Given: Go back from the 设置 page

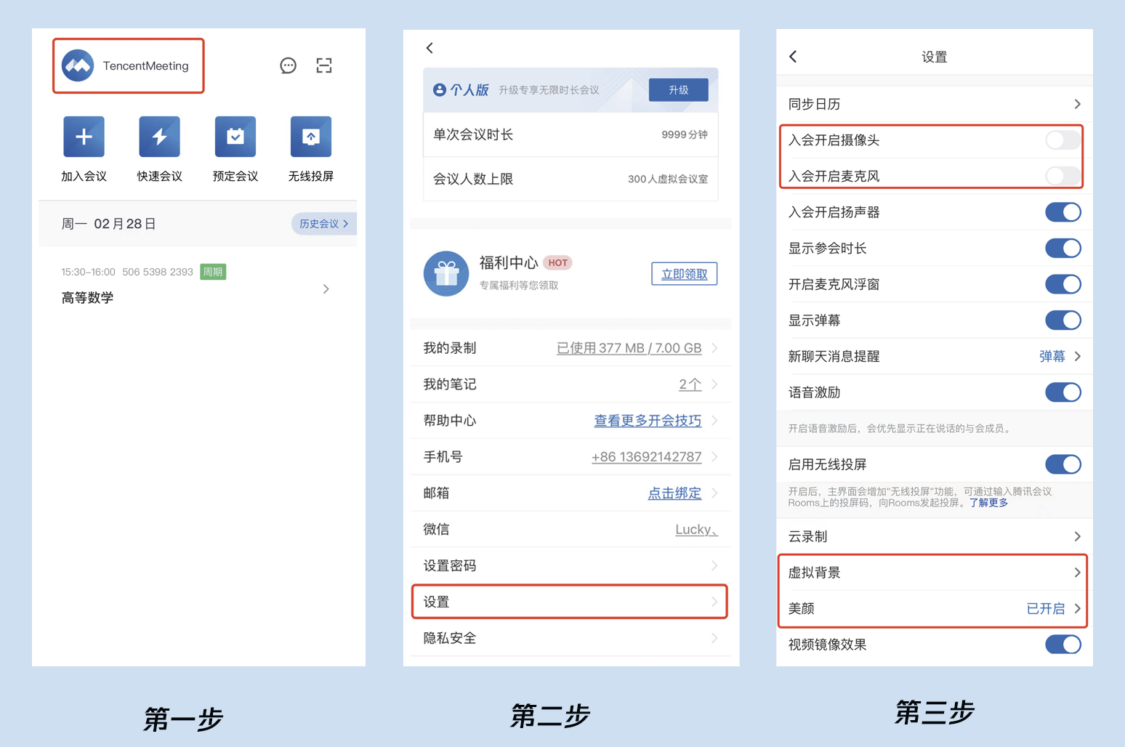Looking at the screenshot, I should tap(793, 57).
